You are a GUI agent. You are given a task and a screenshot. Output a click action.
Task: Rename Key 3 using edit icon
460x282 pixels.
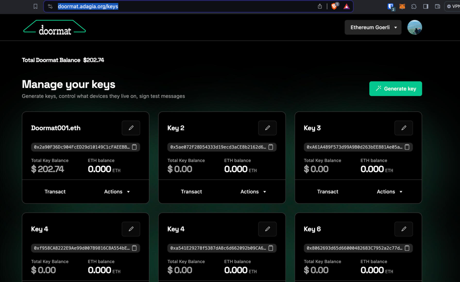pos(403,128)
